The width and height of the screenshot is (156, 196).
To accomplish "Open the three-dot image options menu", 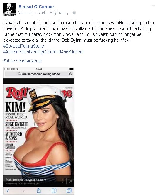I will pos(62,181).
